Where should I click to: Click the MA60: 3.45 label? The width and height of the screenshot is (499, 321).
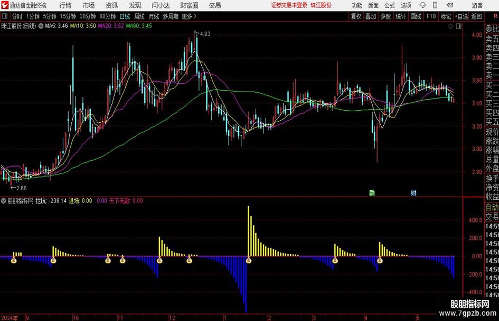pos(139,26)
